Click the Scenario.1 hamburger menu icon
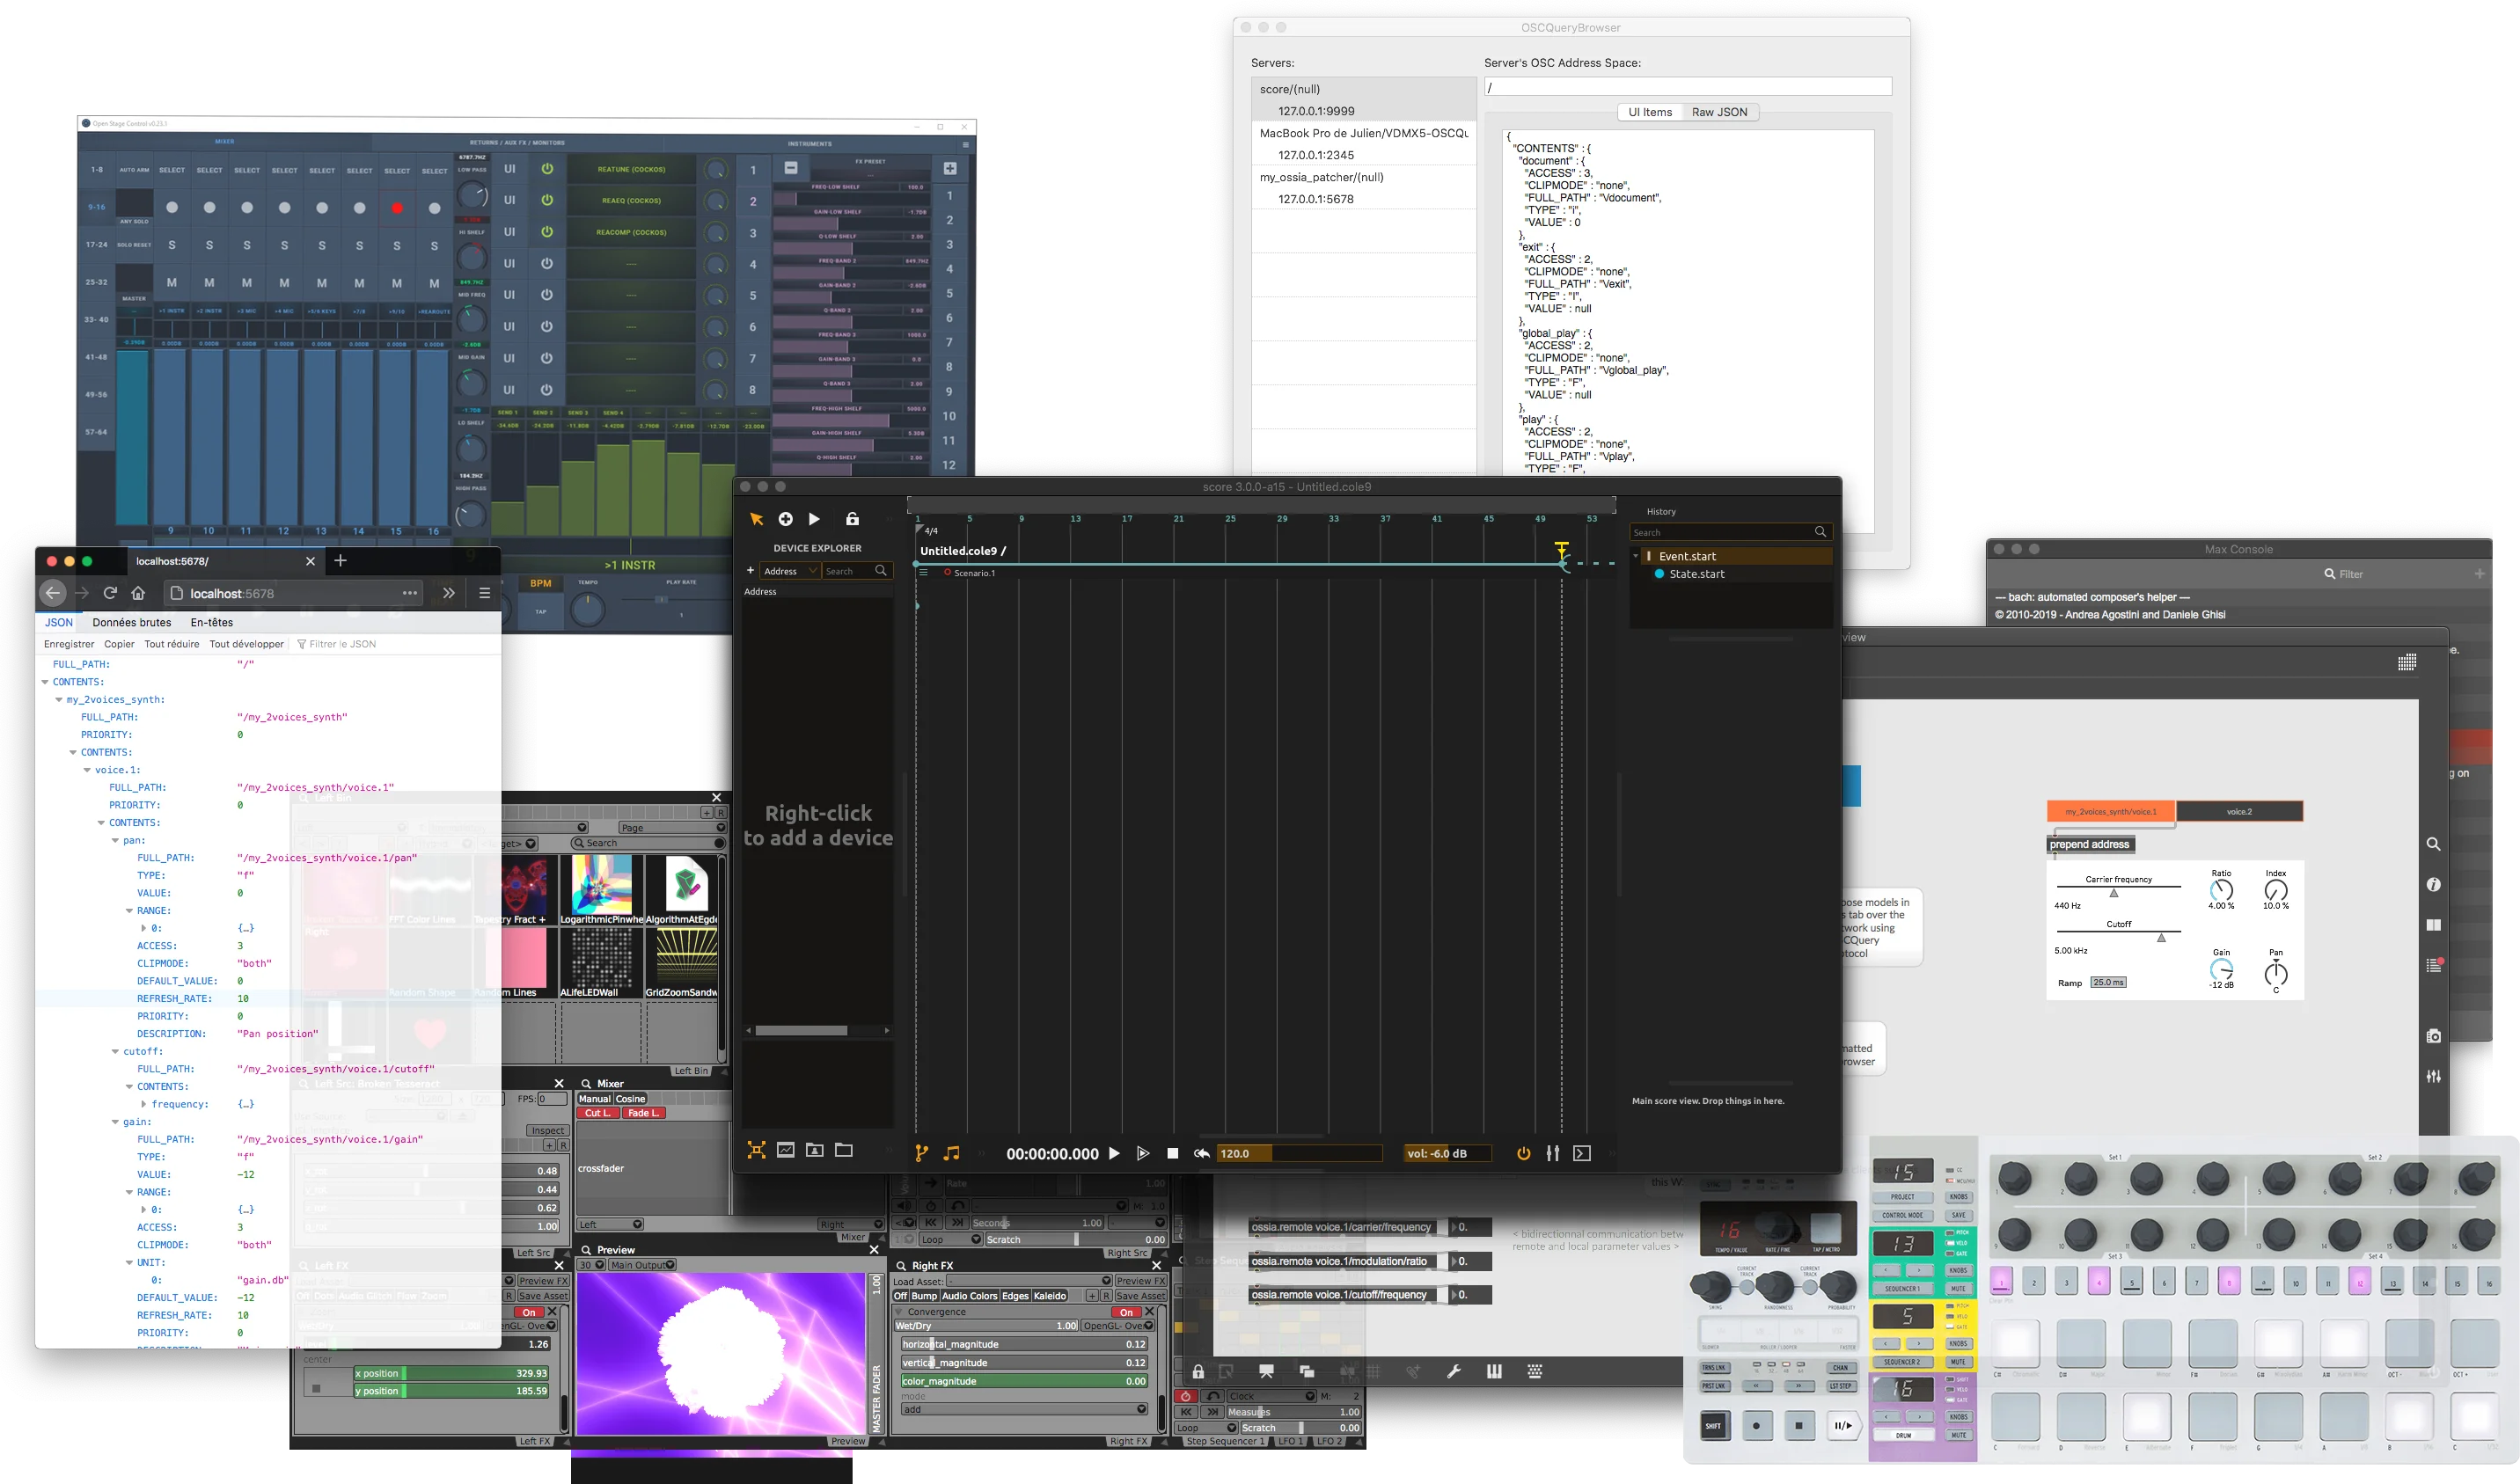Screen dimensions: 2520x1484 [923, 573]
